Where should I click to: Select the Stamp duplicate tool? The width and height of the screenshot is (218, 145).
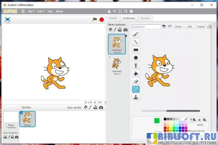point(136,97)
